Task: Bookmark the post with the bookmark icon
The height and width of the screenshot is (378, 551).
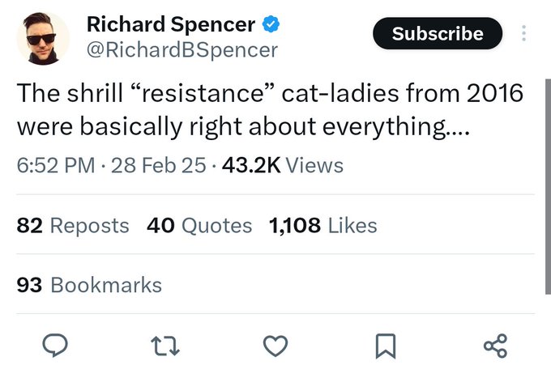Action: coord(386,346)
